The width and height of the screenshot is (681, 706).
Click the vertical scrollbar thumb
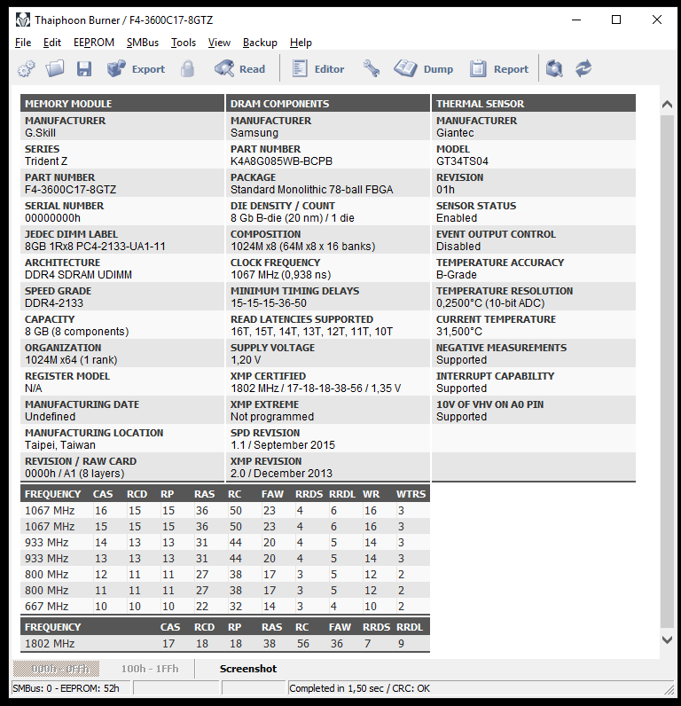pos(667,372)
